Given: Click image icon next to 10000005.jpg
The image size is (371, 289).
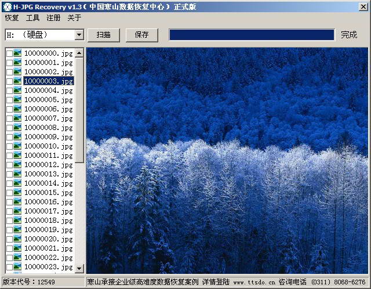Looking at the screenshot, I should pos(17,99).
